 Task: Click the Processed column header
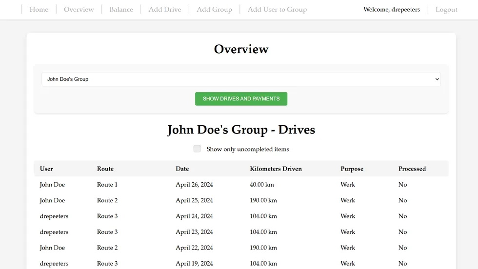(412, 169)
